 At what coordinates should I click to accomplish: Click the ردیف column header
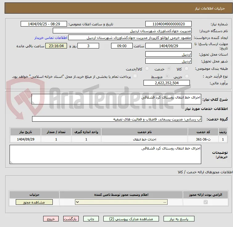click(223, 132)
